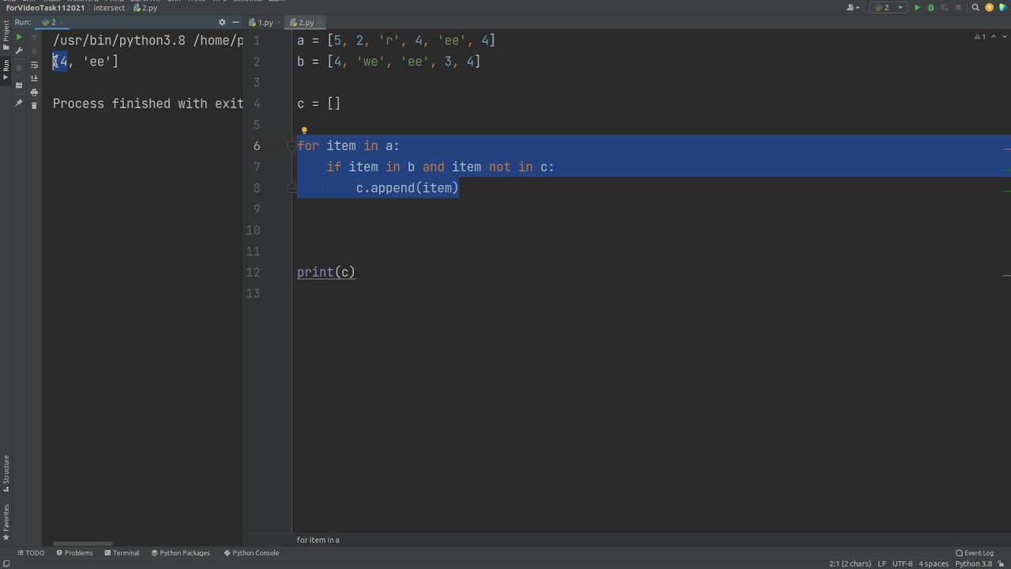Click 'c = []' code line

pyautogui.click(x=319, y=104)
